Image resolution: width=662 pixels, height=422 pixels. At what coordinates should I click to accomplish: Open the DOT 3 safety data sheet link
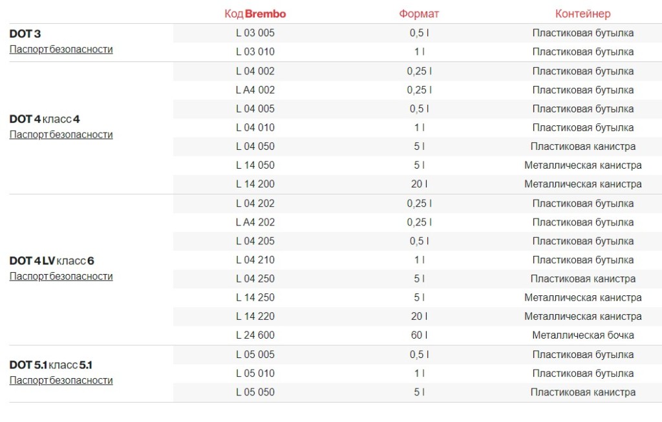coord(61,49)
